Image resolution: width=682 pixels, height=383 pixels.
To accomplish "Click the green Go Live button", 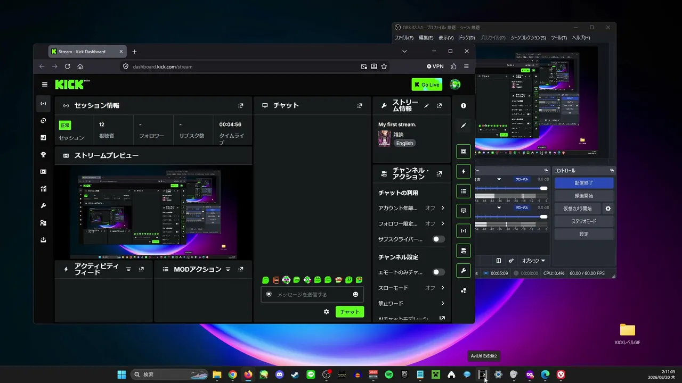I will (x=427, y=85).
